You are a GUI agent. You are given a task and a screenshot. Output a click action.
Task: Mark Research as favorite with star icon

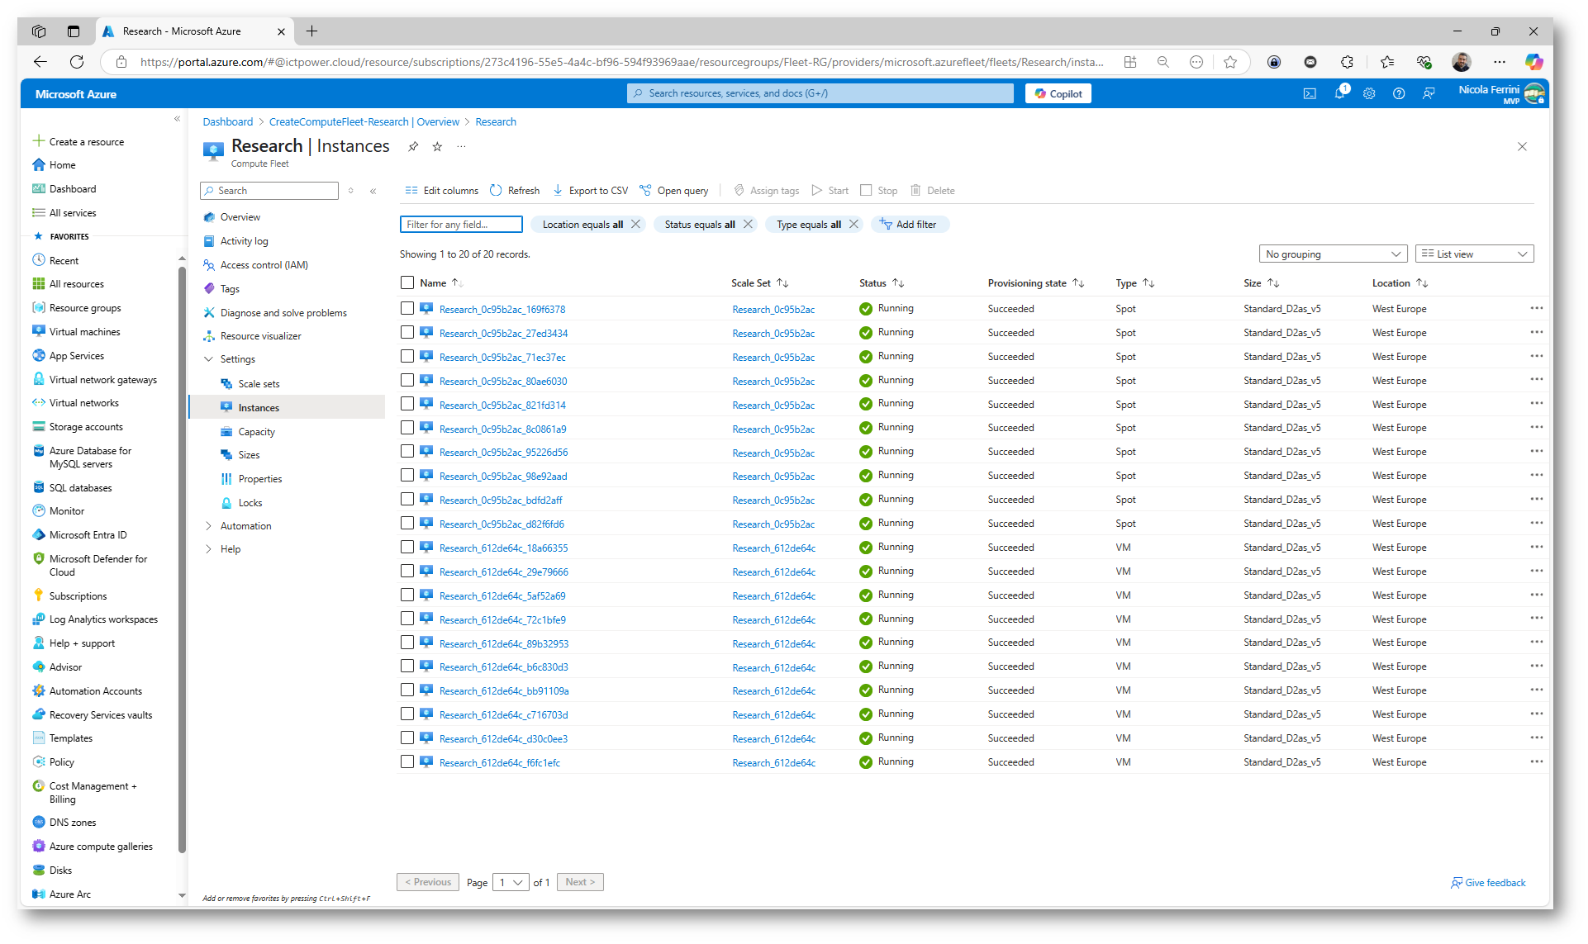(x=437, y=147)
